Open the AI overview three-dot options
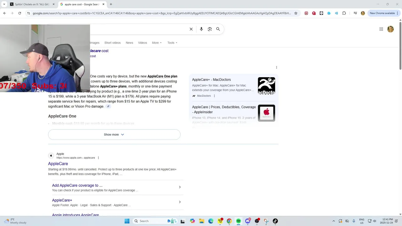 point(276,67)
